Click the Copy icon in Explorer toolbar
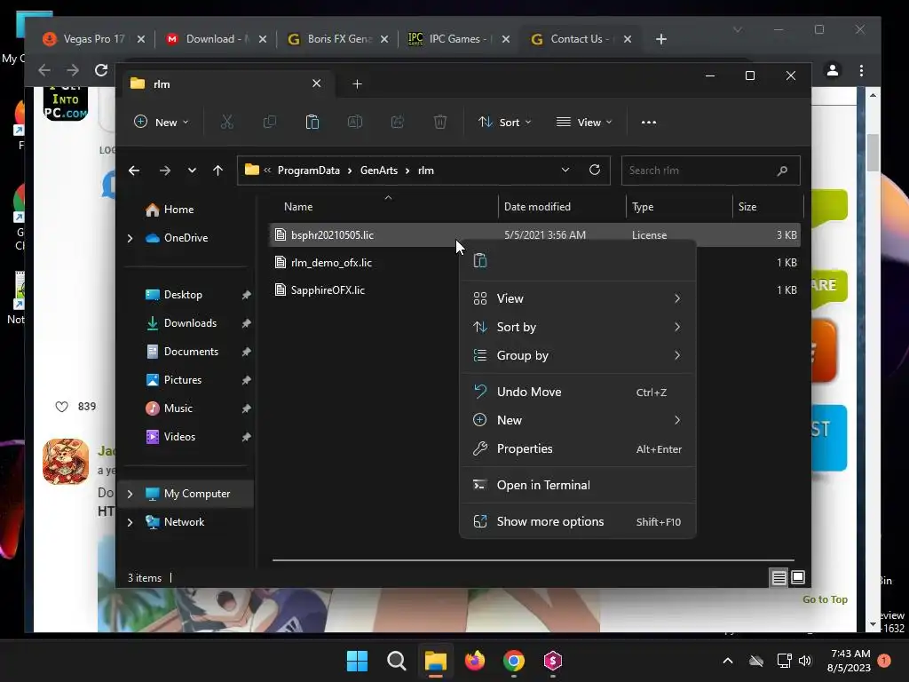909x682 pixels. pos(270,122)
